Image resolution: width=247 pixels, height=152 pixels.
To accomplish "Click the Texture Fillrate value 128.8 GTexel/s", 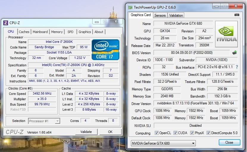I will click(222, 82).
